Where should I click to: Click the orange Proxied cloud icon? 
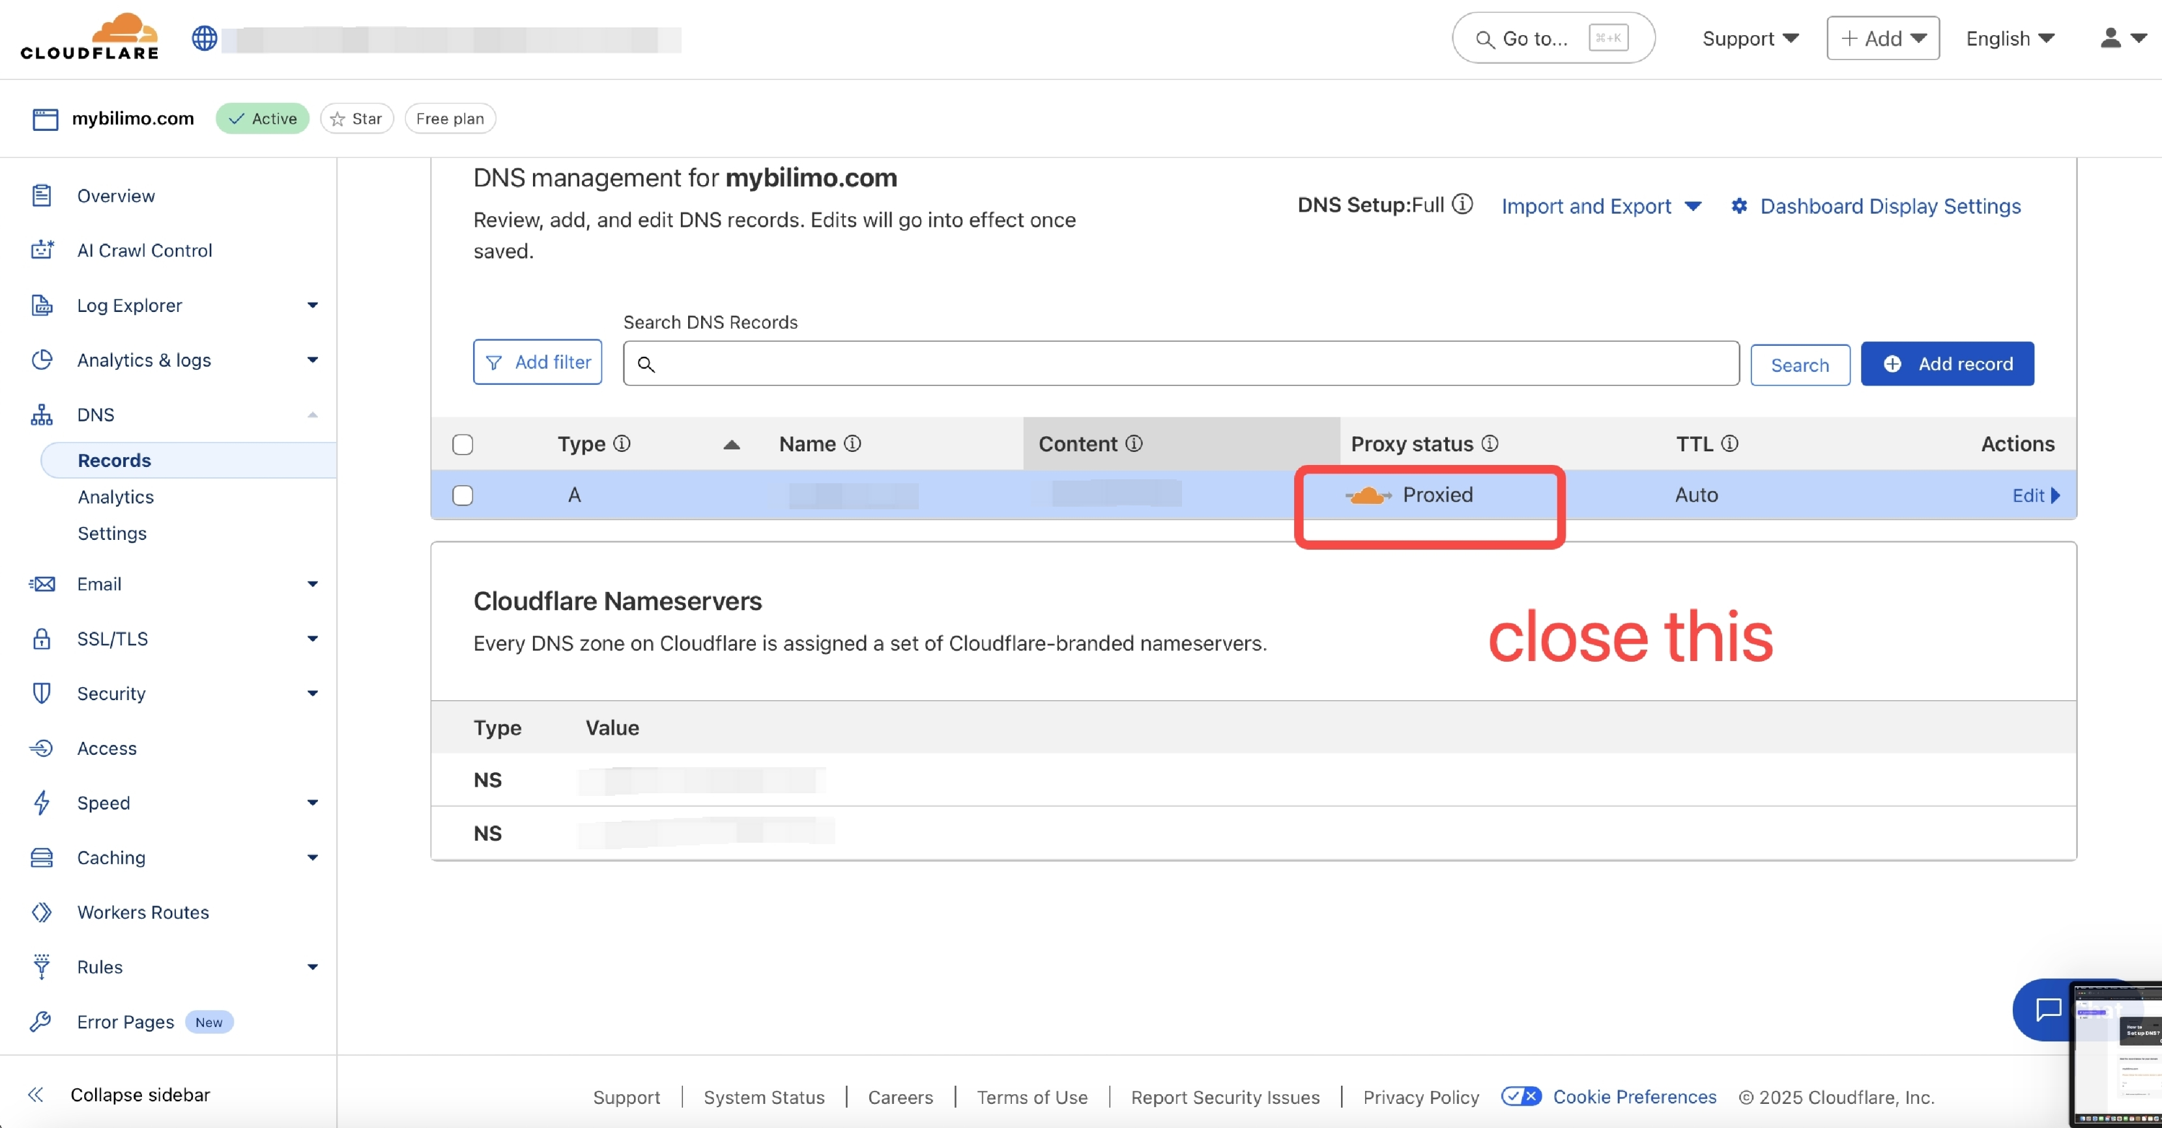(1368, 496)
